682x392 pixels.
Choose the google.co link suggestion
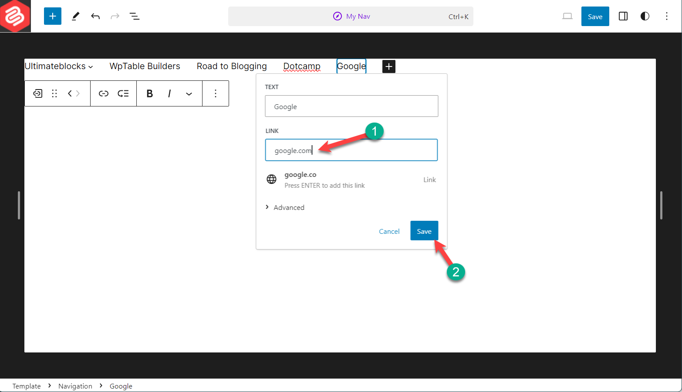coord(351,179)
